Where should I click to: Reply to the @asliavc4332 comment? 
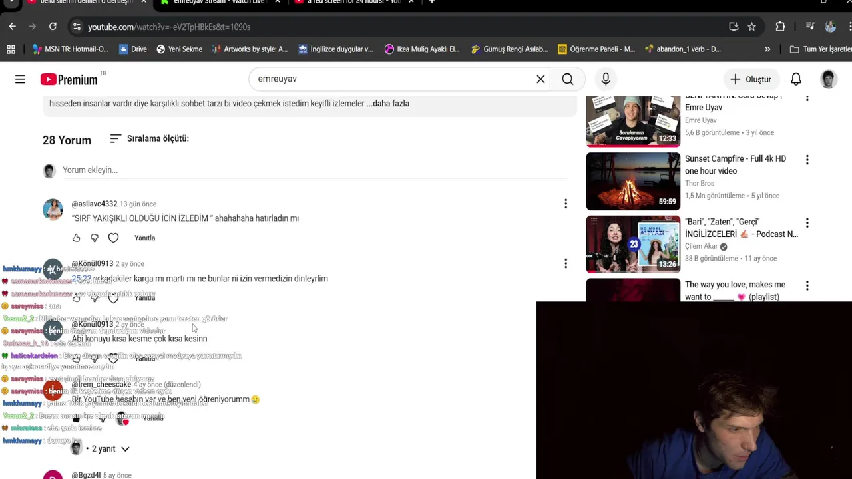[x=144, y=238]
